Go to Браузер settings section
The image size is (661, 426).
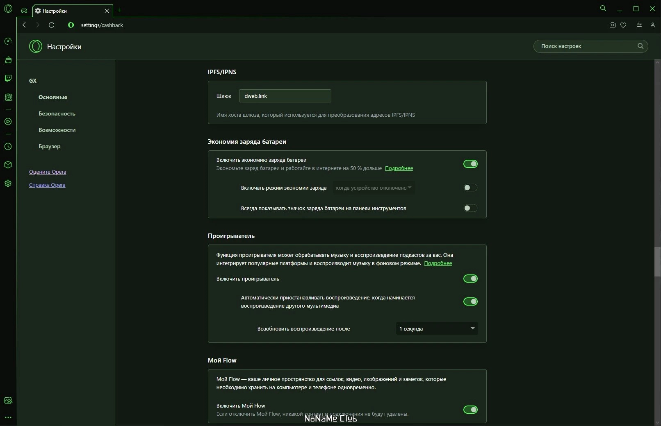49,146
